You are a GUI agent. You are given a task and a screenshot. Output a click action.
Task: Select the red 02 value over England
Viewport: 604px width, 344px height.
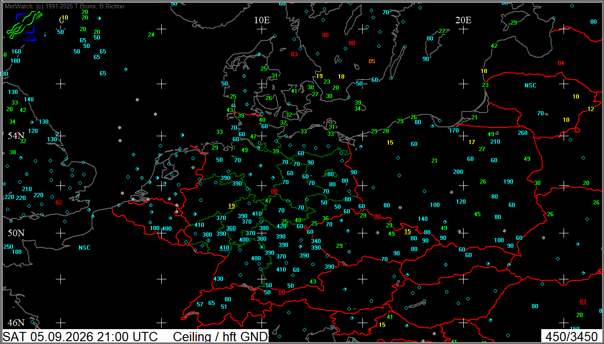[x=59, y=203]
